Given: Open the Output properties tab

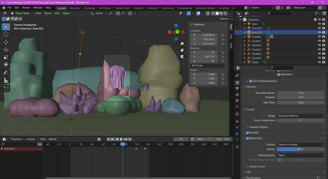Looking at the screenshot, I should click(237, 89).
